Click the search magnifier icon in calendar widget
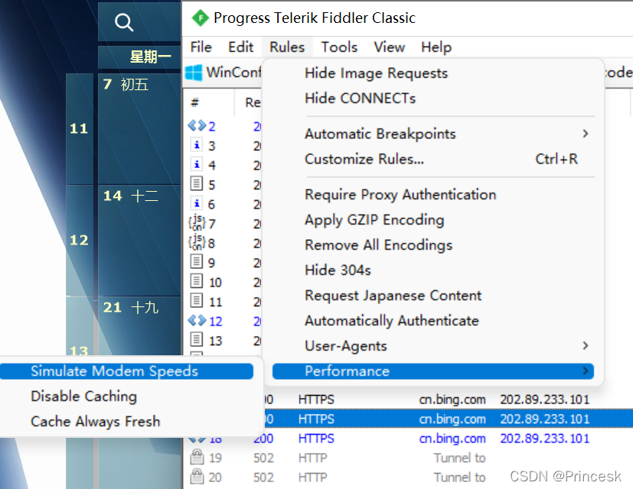 click(124, 22)
